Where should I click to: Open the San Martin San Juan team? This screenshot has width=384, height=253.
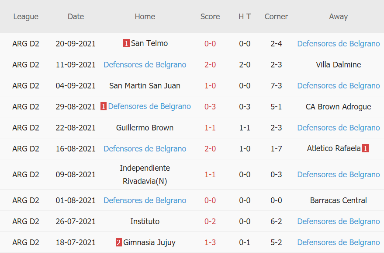[145, 86]
